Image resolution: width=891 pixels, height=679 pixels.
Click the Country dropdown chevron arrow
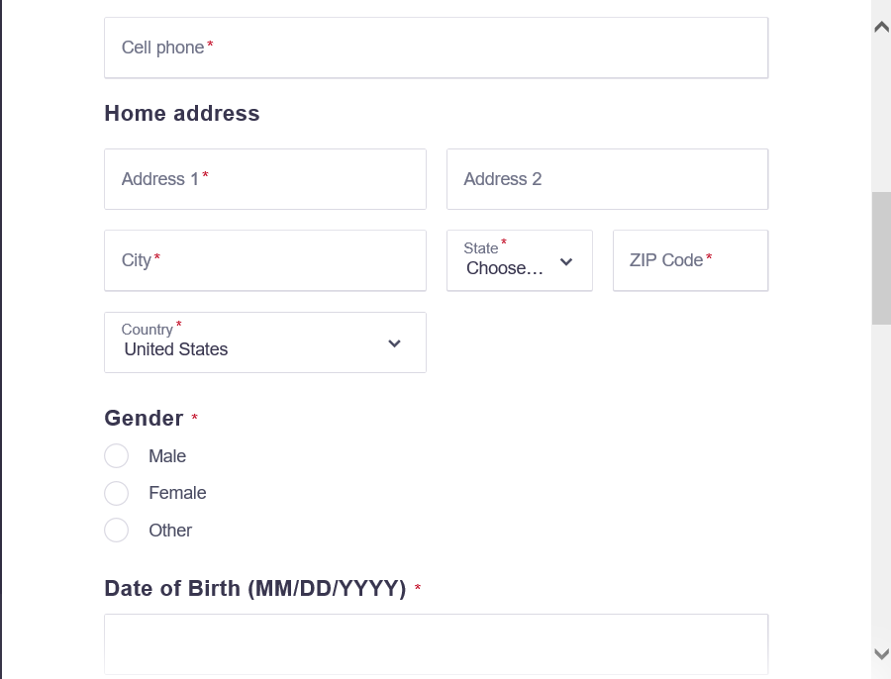[394, 343]
